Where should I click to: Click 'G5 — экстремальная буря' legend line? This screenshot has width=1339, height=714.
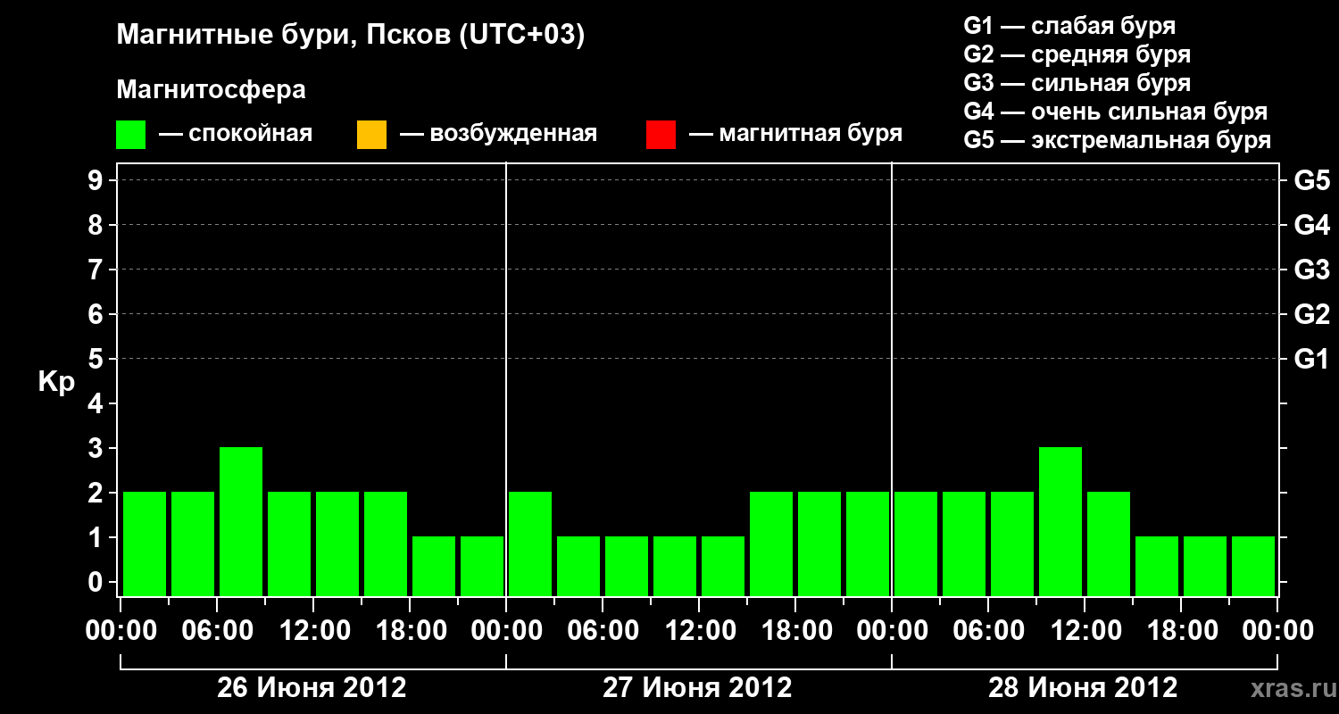click(x=1118, y=140)
